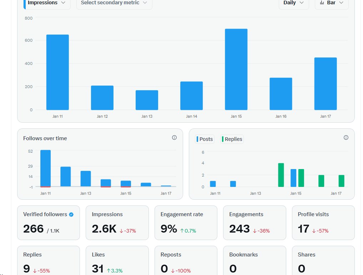Click the Jan 17 impressions bar
Screen dimensions: 363x275
[326, 84]
